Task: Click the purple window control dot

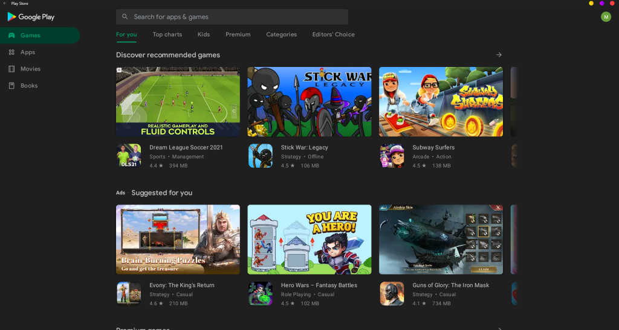Action: tap(601, 3)
